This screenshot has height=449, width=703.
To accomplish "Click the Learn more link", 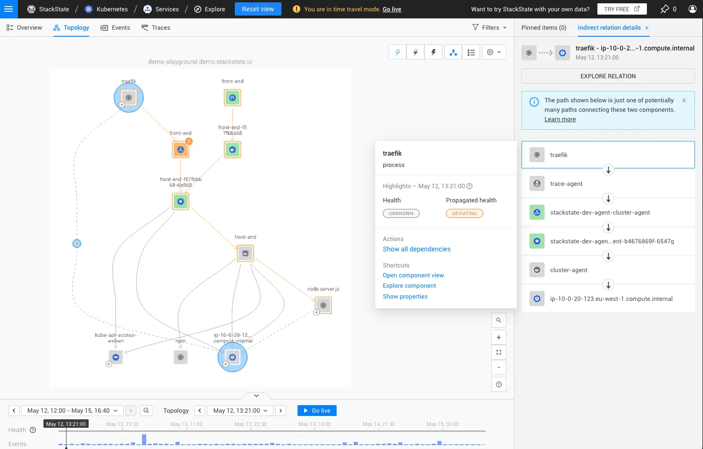I will 560,119.
